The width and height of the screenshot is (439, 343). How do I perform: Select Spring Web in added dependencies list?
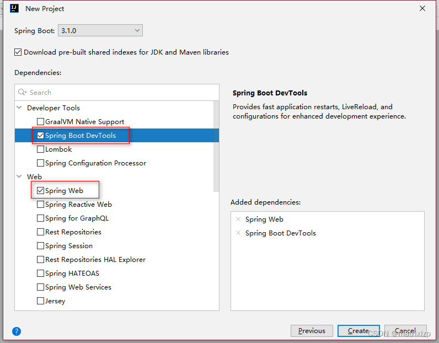pyautogui.click(x=264, y=219)
